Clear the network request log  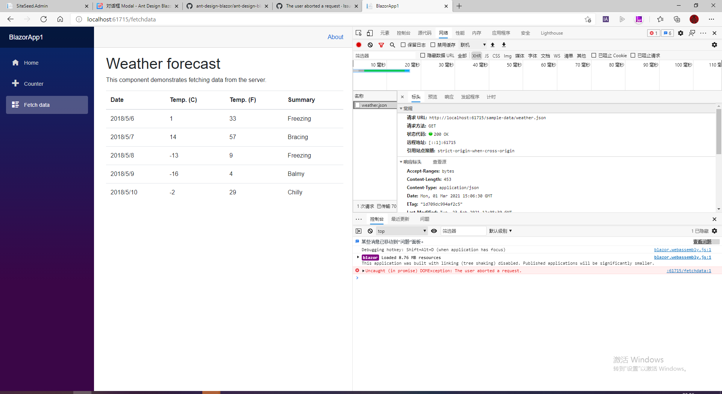click(370, 45)
